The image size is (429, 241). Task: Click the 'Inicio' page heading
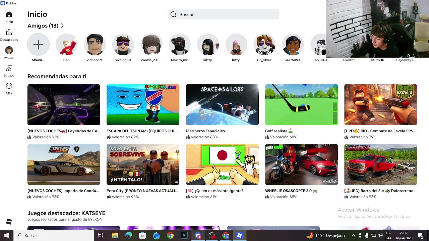37,14
